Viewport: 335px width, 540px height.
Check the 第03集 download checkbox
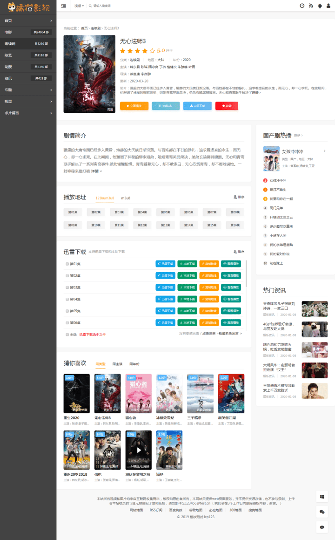[x=67, y=287]
